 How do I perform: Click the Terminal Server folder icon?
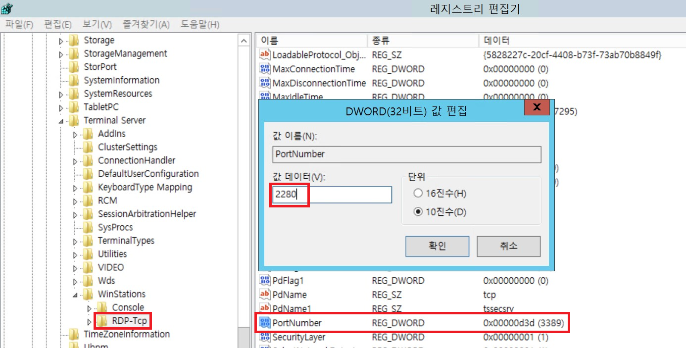click(74, 120)
